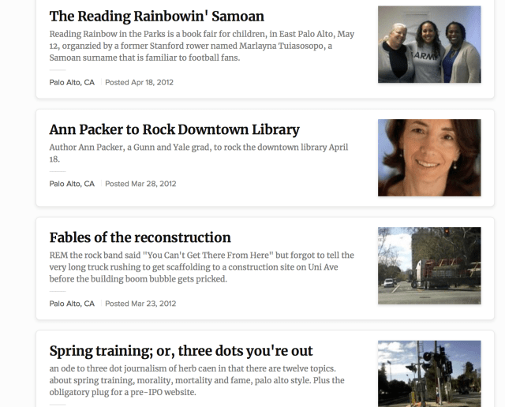Click Ann Packer's portrait thumbnail
This screenshot has width=505, height=407.
[x=429, y=158]
